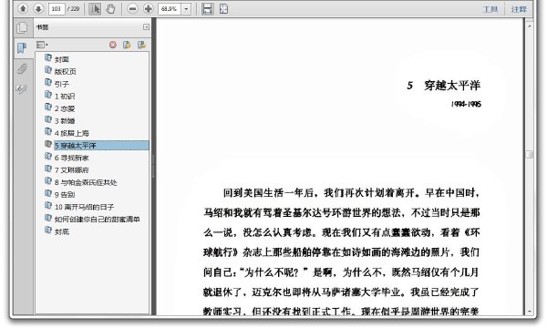
Task: Collapse the 书签 bookmarks pane
Action: point(146,26)
